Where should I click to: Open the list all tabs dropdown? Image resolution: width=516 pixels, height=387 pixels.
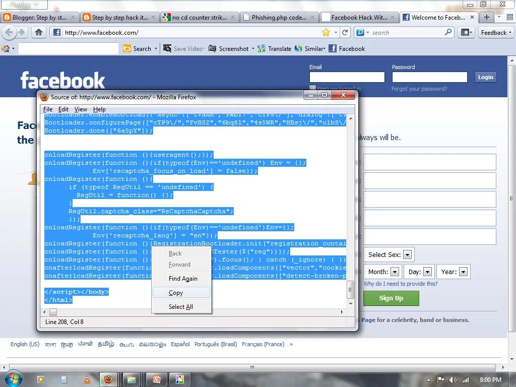(499, 17)
